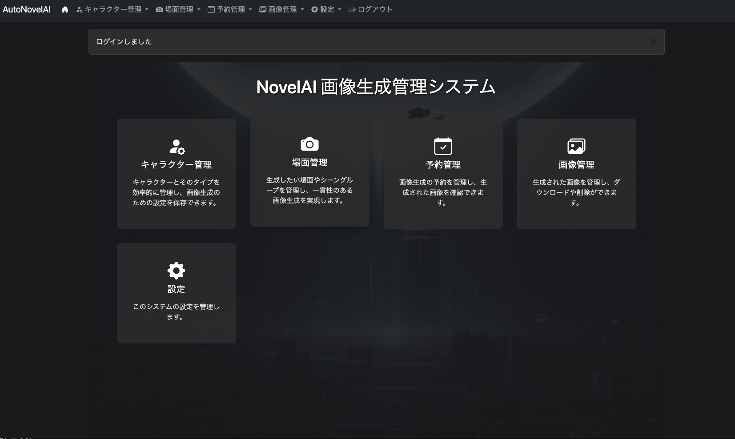Expand the 予約管理 navbar dropdown

(x=229, y=9)
